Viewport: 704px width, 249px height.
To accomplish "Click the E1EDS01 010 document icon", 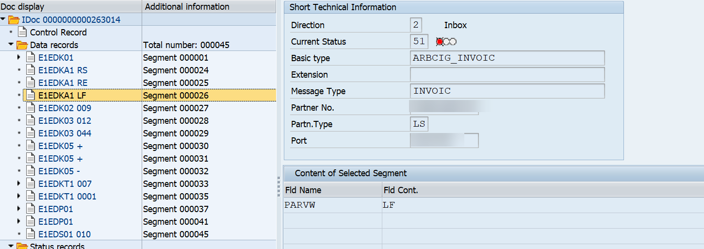I will point(31,234).
